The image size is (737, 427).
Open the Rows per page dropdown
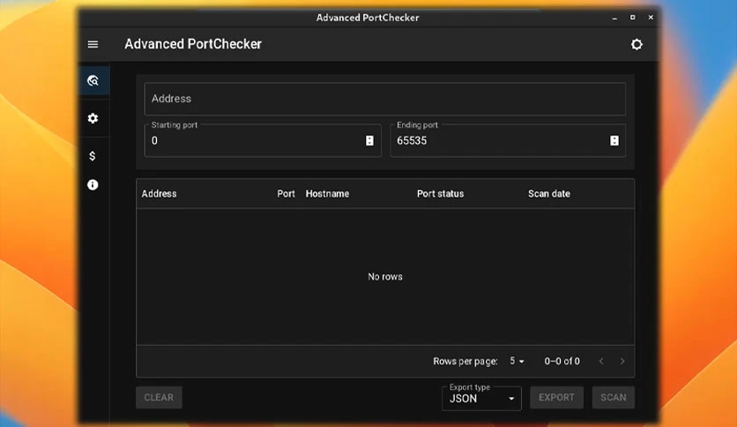coord(517,361)
